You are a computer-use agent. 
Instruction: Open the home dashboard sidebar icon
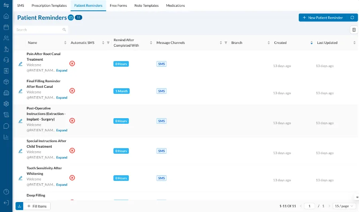tap(6, 16)
